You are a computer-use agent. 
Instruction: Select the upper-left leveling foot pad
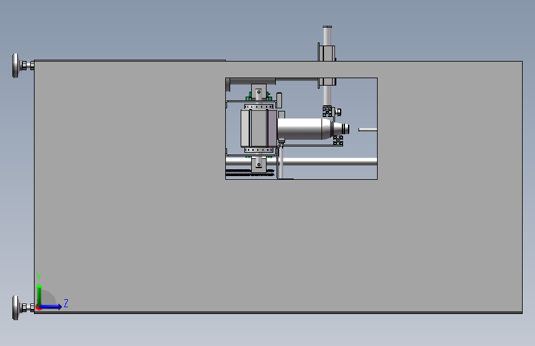pos(15,65)
